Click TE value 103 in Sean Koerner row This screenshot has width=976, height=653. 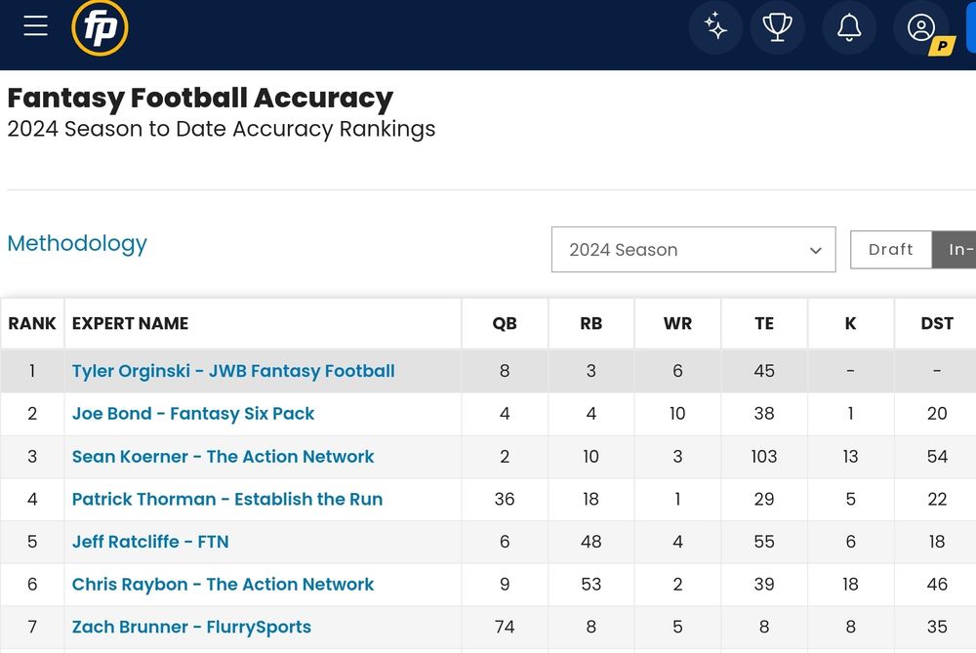764,456
